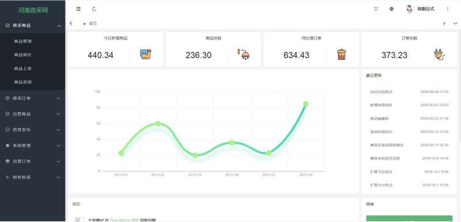Click the refresh icon in header
Viewport: 461px width, 222px height.
[94, 9]
